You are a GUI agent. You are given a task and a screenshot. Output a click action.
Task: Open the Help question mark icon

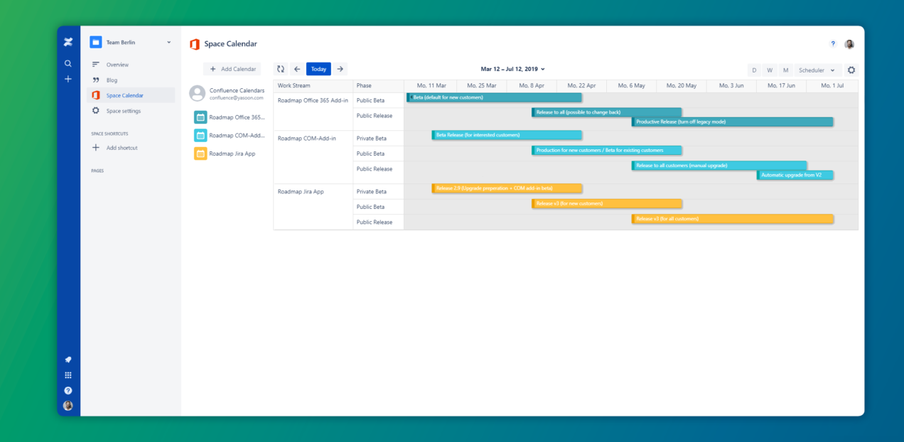(832, 43)
